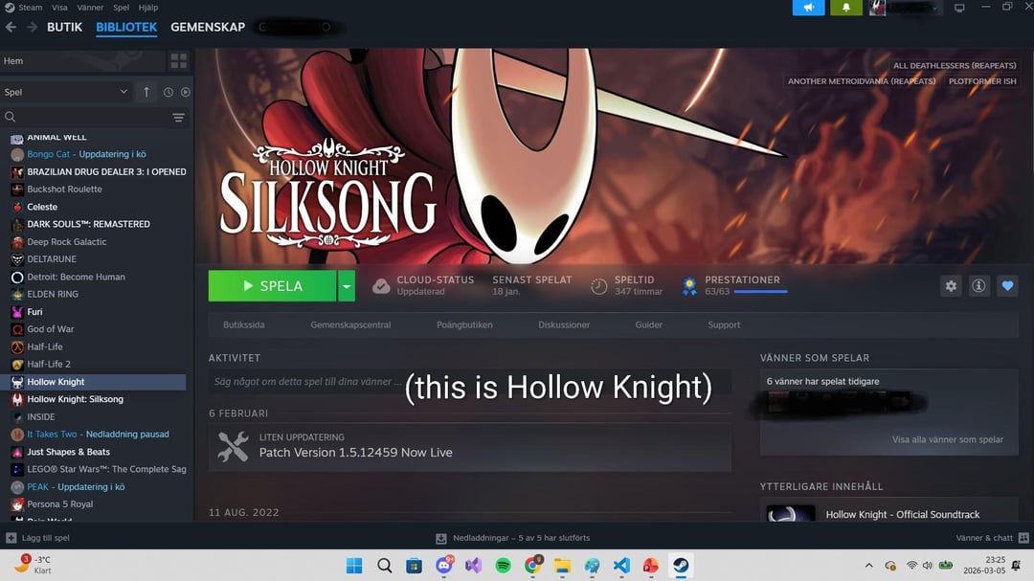
Task: Click the recent activity clock icon
Action: (x=169, y=92)
